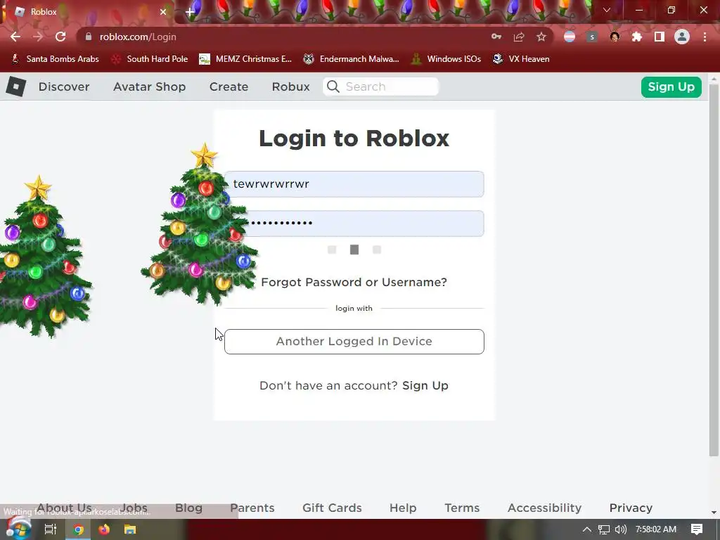Open the Blog footer link

tap(188, 508)
